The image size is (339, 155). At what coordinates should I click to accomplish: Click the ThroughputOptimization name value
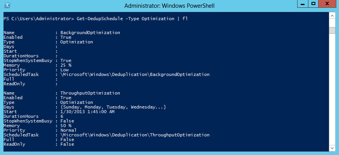(90, 93)
